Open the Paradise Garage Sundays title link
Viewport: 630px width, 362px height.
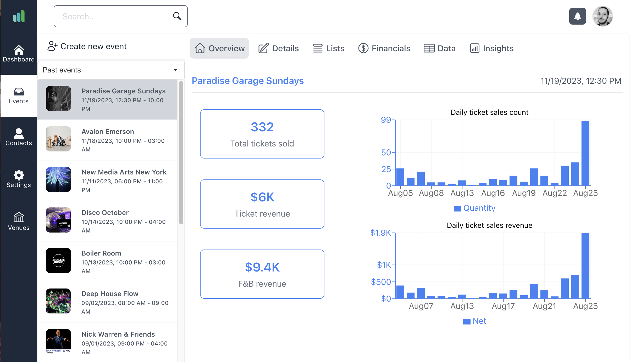[248, 81]
